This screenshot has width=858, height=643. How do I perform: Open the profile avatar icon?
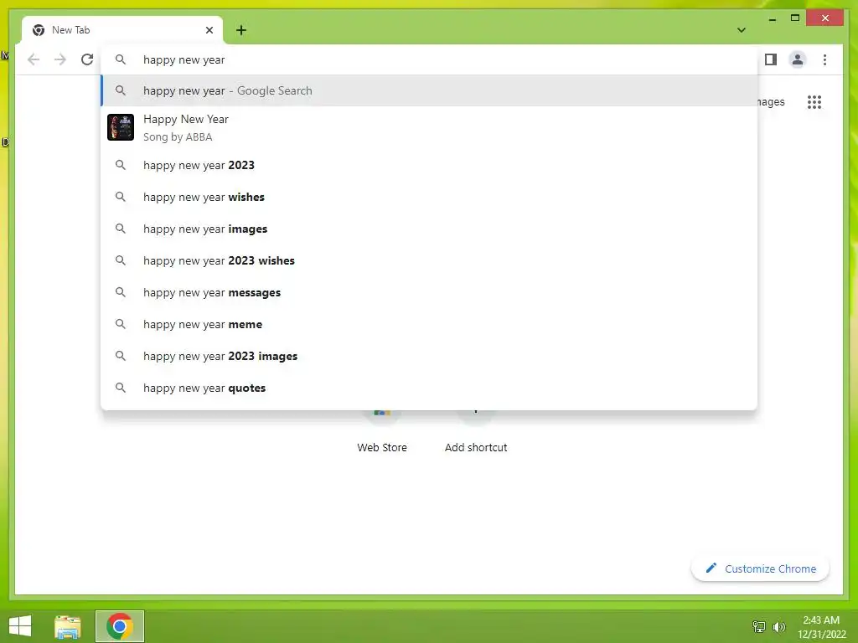(x=798, y=59)
